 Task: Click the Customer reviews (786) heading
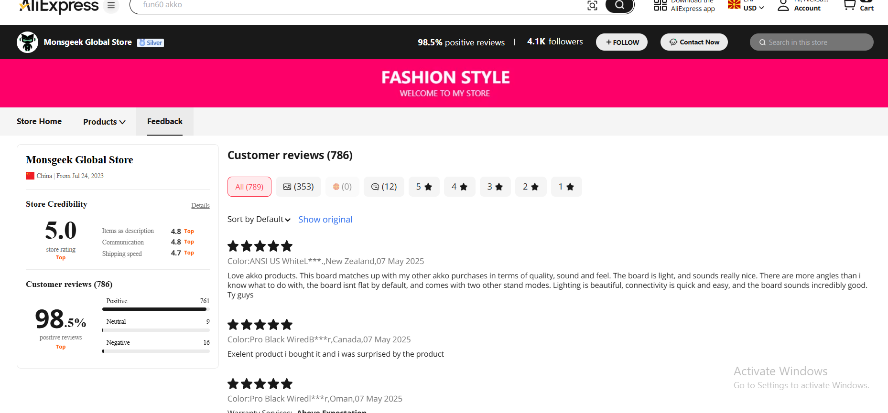290,155
